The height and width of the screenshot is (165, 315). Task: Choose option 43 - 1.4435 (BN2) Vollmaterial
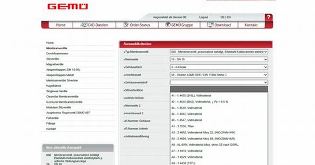(219, 102)
